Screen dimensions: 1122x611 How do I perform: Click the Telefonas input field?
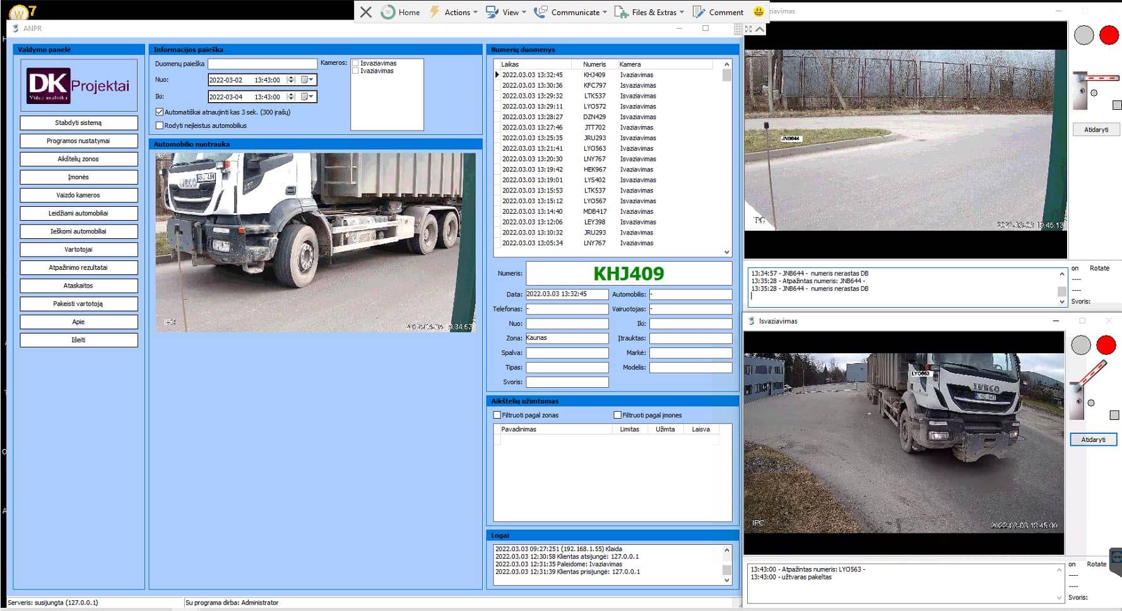pyautogui.click(x=567, y=310)
